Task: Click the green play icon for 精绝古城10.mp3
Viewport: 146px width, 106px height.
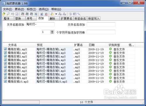Action: [x=110, y=81]
